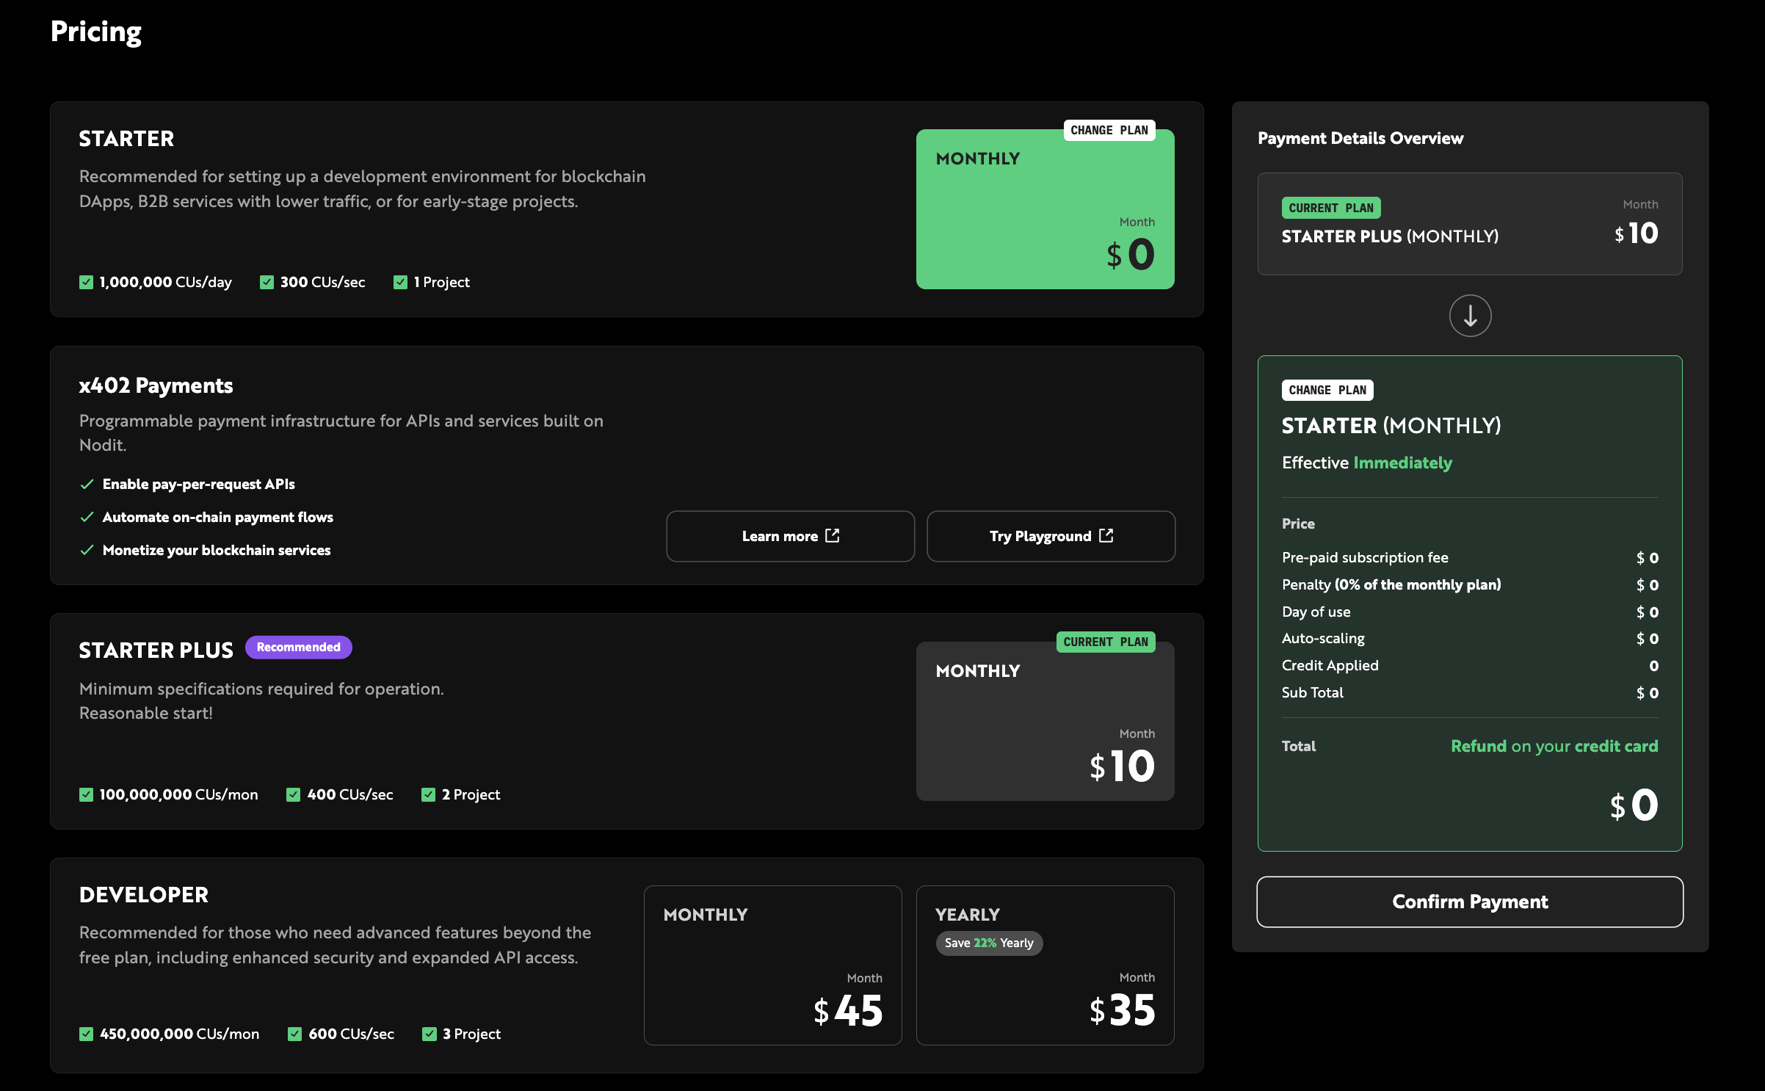Open Learn more about x402 Payments
This screenshot has width=1765, height=1091.
[790, 536]
